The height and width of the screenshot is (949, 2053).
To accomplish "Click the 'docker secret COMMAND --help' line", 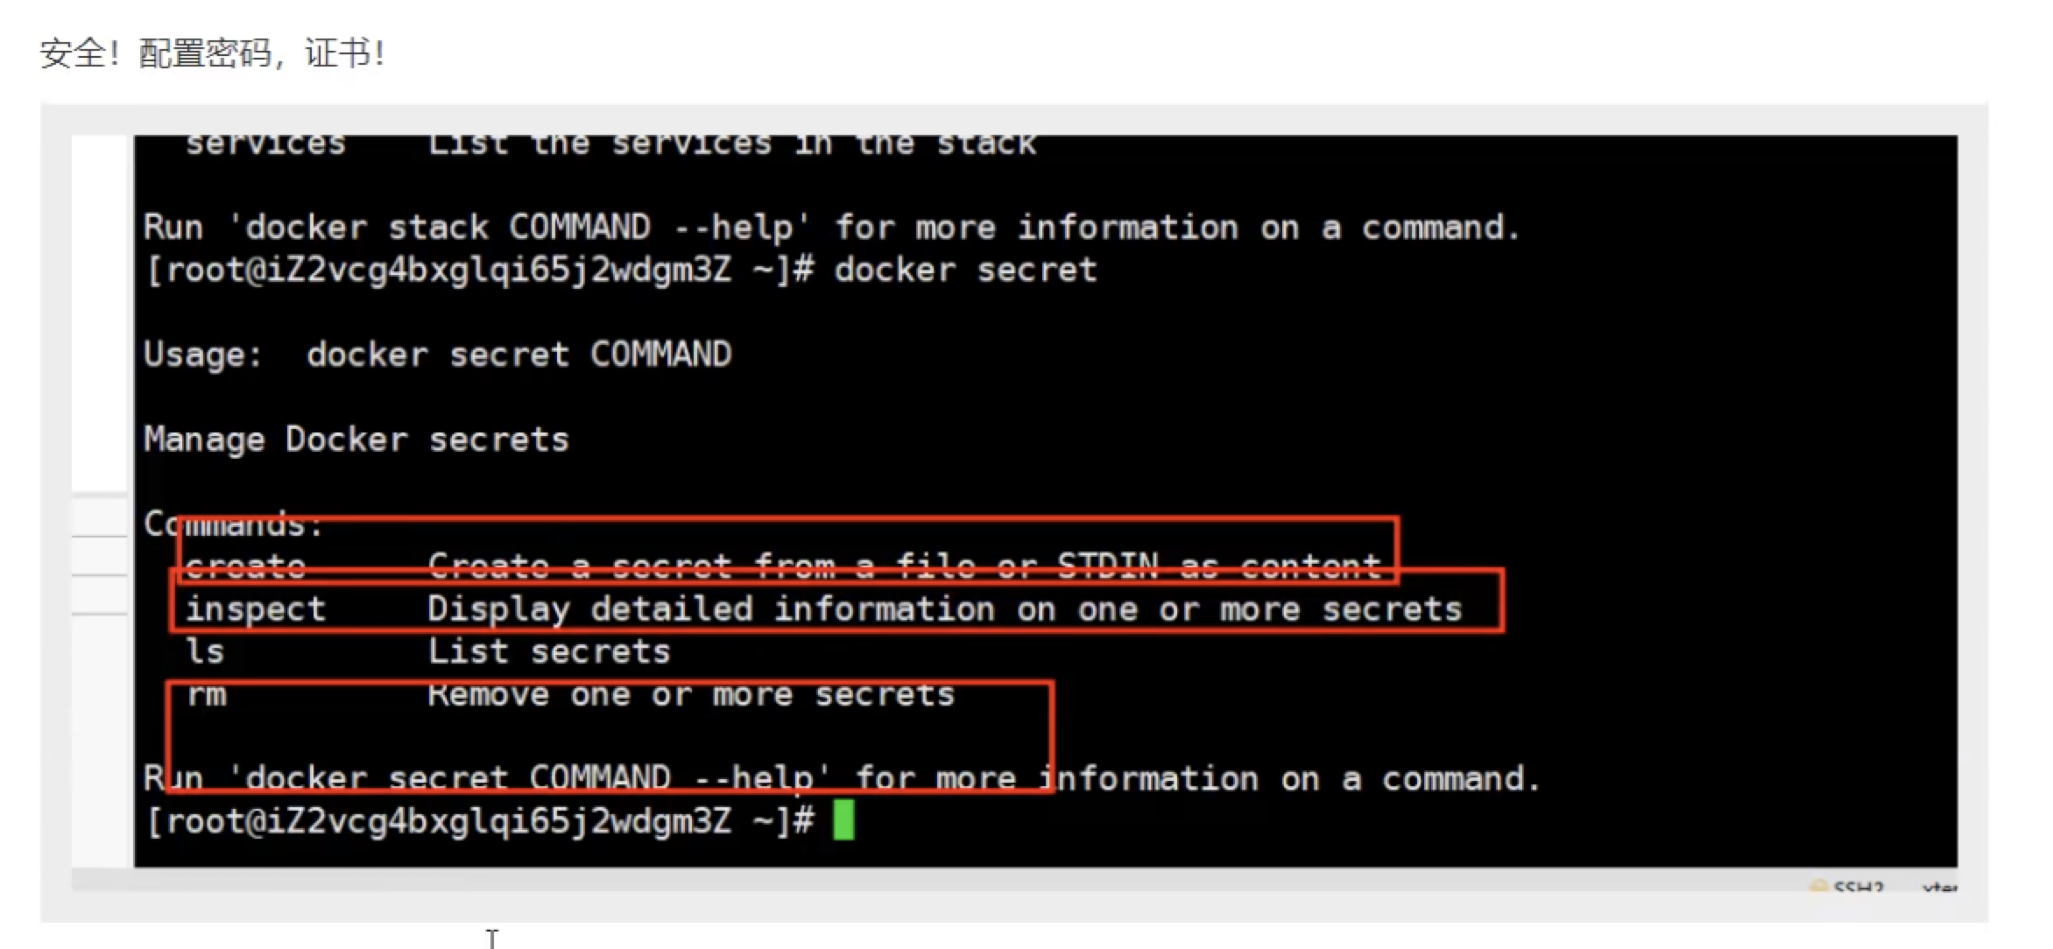I will [x=841, y=778].
